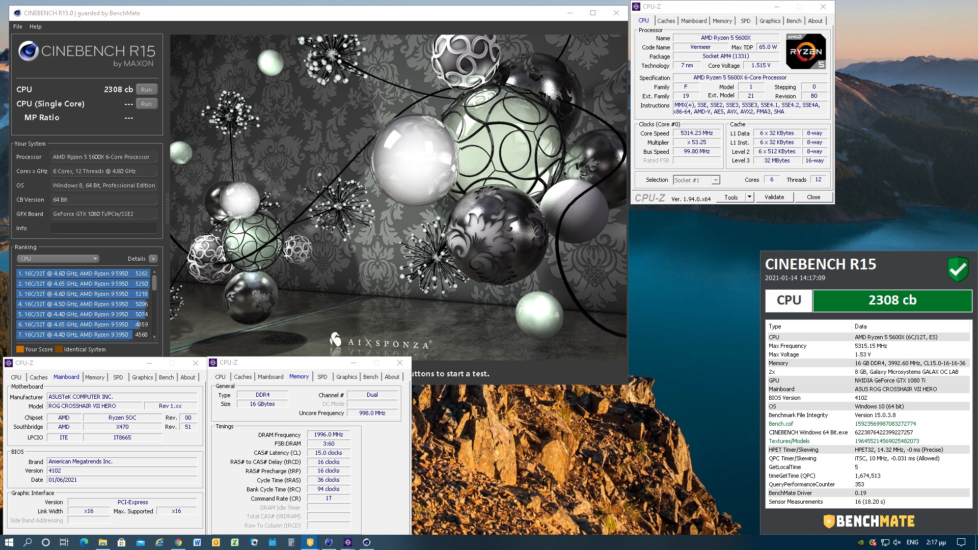
Task: Click the Core Speed 5314.23 MHz value
Action: click(696, 133)
